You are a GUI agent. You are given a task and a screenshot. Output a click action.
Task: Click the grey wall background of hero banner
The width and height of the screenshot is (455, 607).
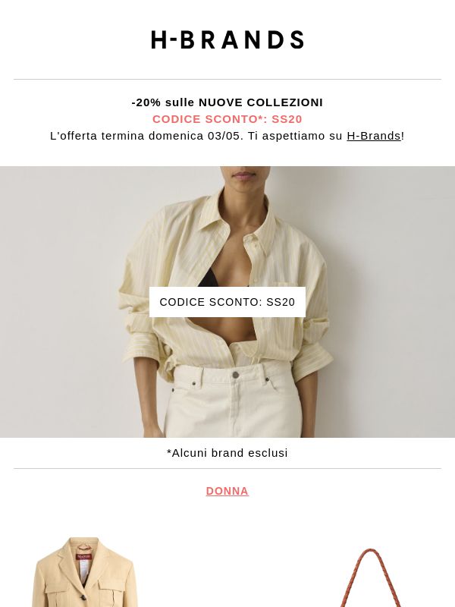[x=58, y=271]
